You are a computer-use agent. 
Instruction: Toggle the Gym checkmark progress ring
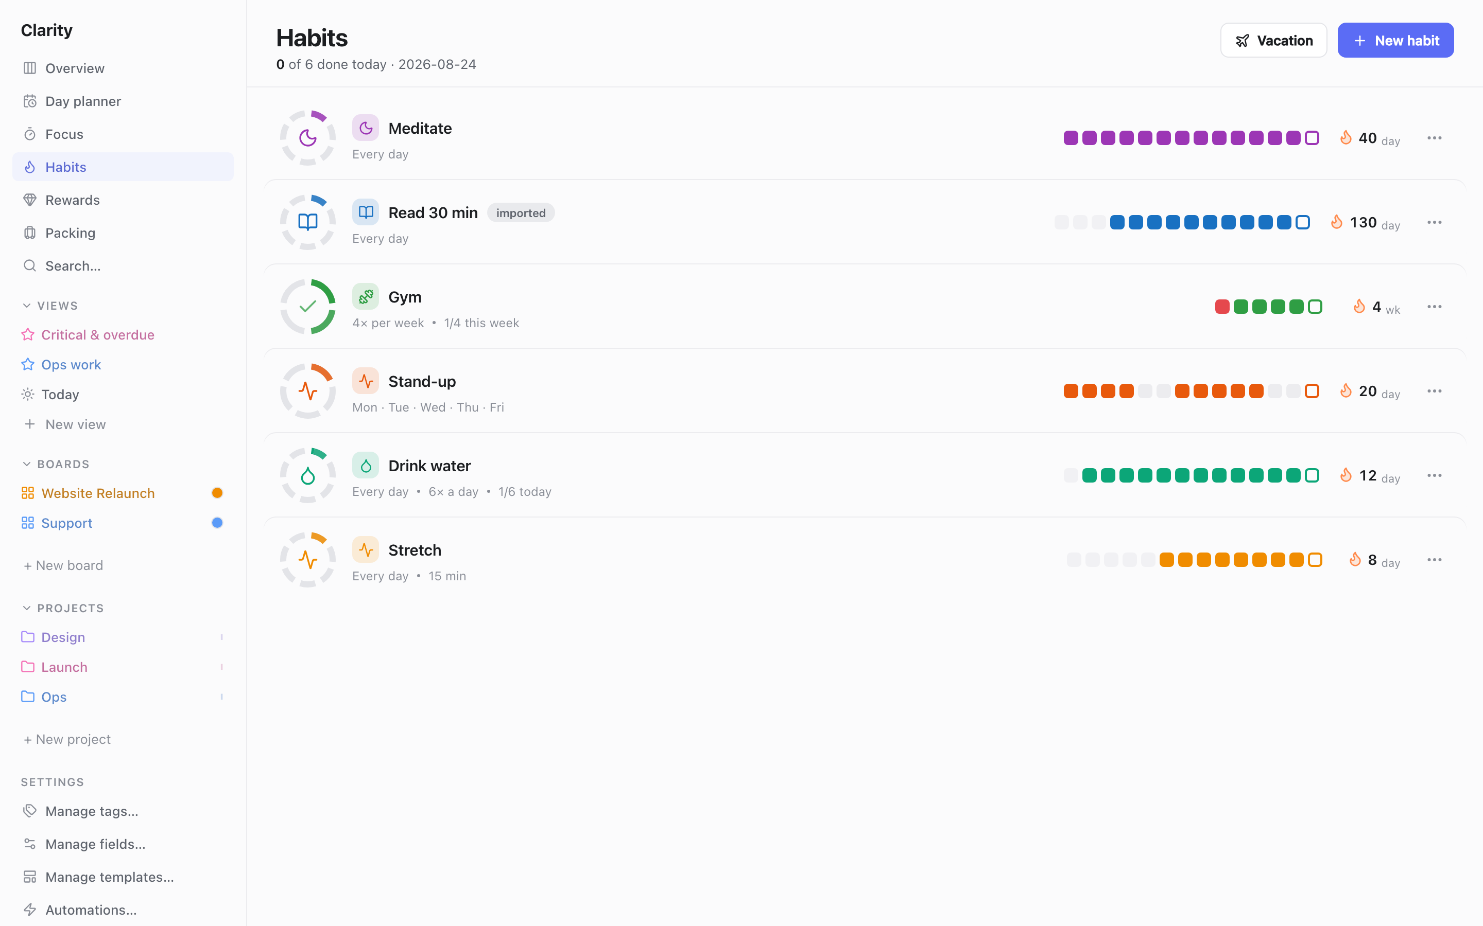tap(307, 307)
